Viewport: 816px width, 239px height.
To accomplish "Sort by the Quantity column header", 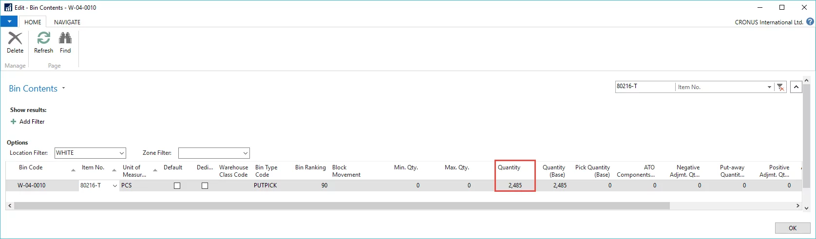I will click(x=509, y=167).
